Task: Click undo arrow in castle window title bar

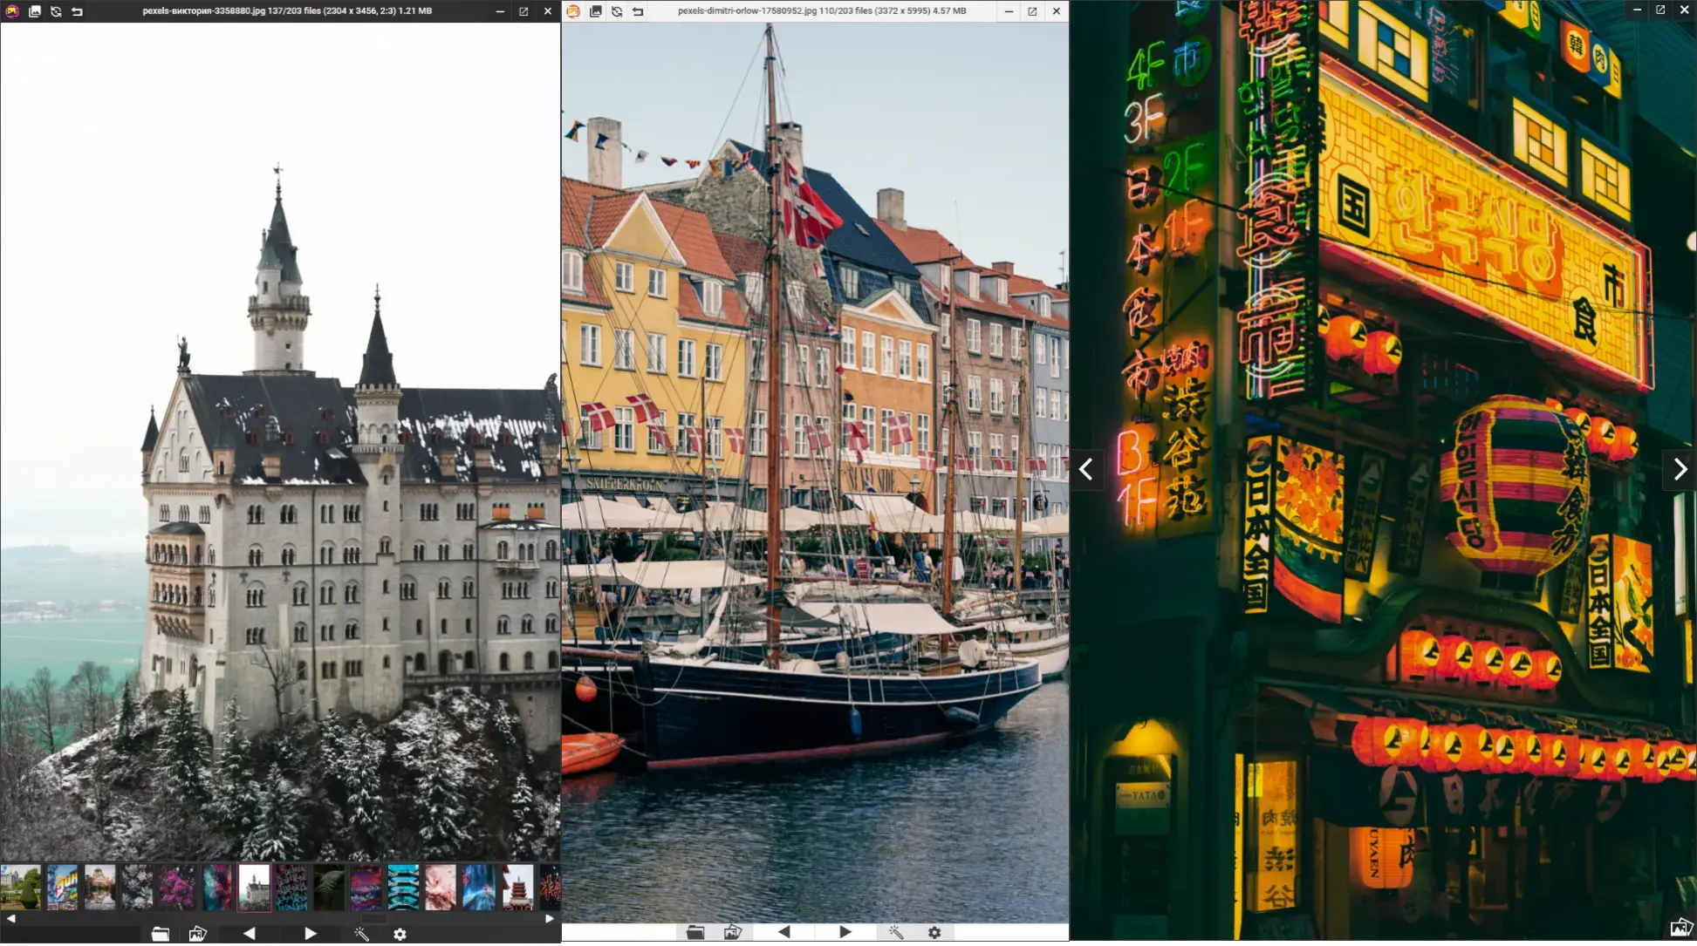Action: pos(77,11)
